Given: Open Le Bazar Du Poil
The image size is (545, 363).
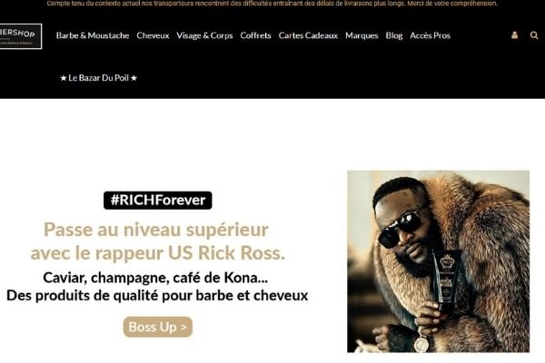Looking at the screenshot, I should coord(99,78).
